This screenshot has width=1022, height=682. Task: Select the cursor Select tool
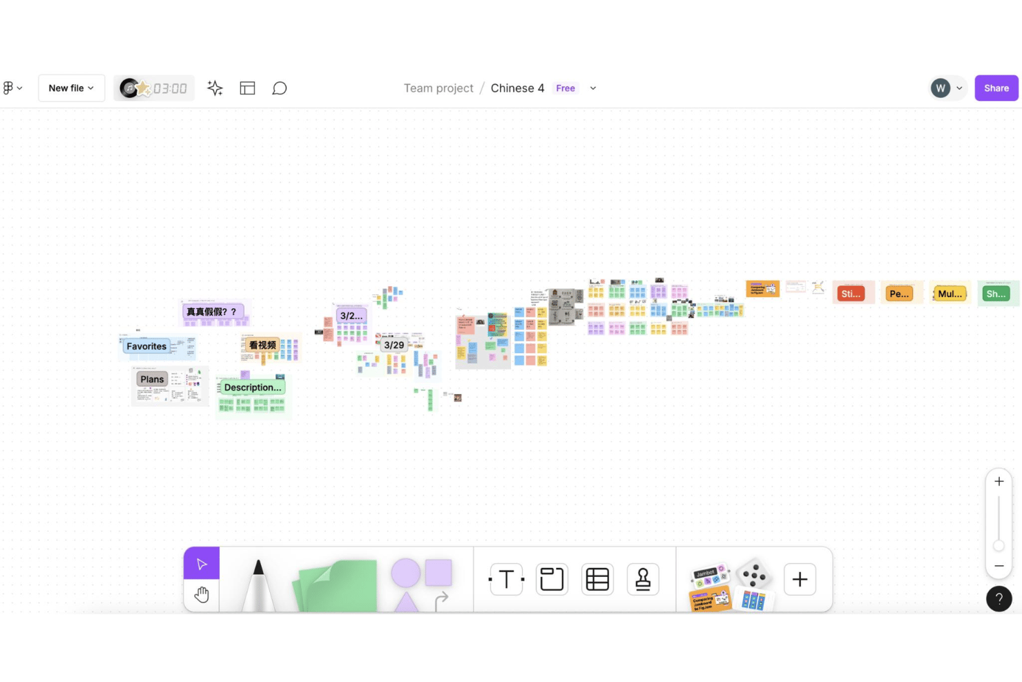coord(202,564)
